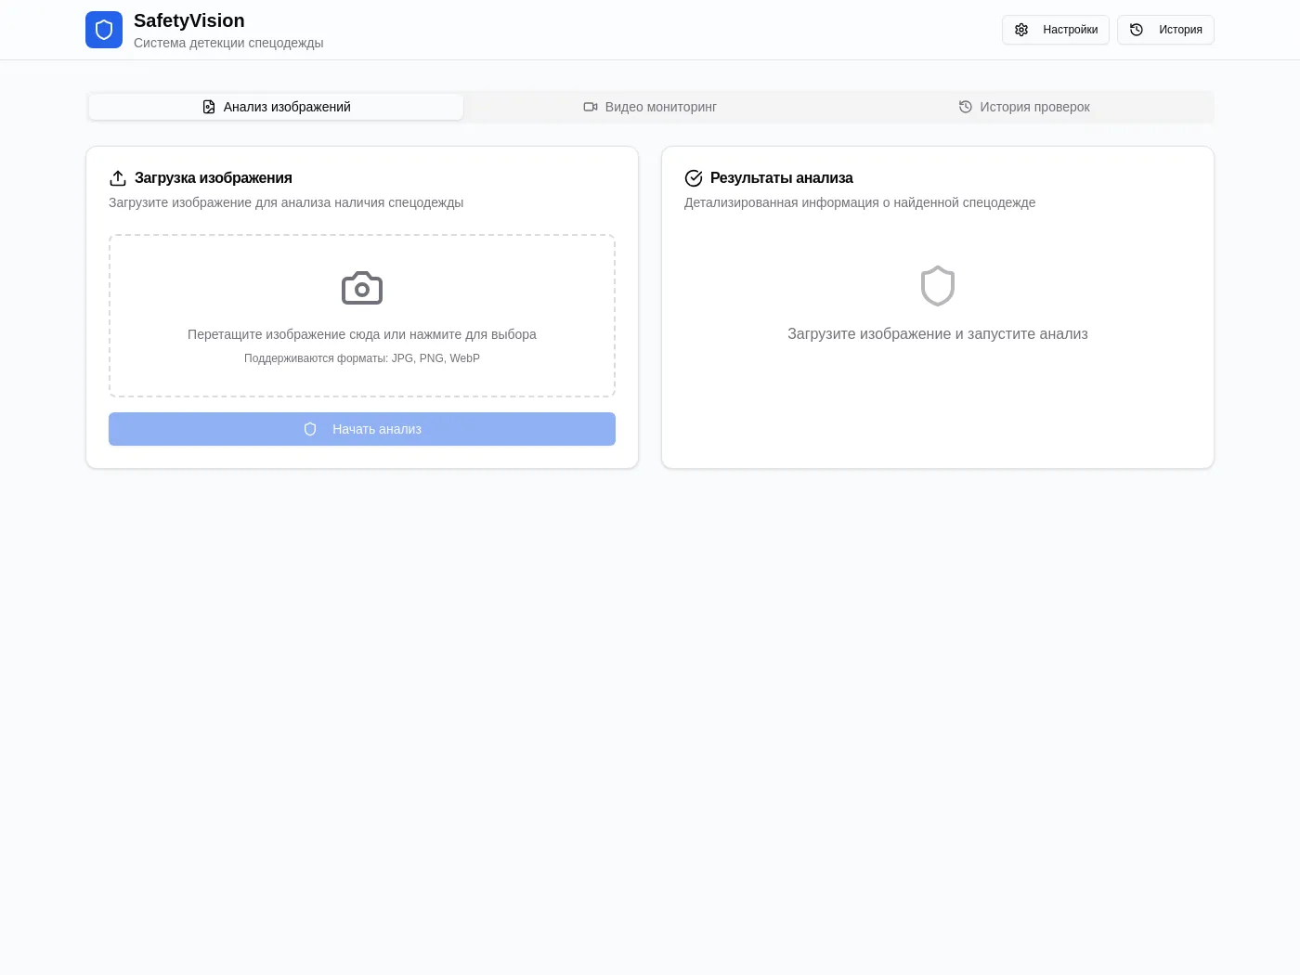Screen dimensions: 1300x975
Task: Click the image file icon on Анализ изображений tab
Action: 209,107
